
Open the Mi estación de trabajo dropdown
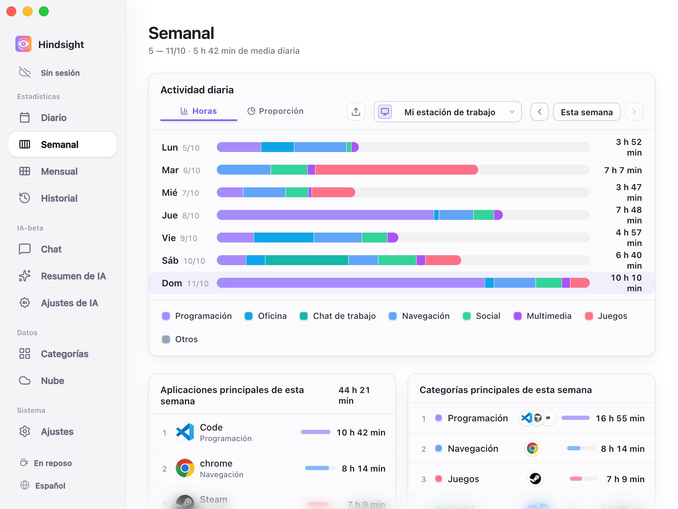pyautogui.click(x=448, y=112)
